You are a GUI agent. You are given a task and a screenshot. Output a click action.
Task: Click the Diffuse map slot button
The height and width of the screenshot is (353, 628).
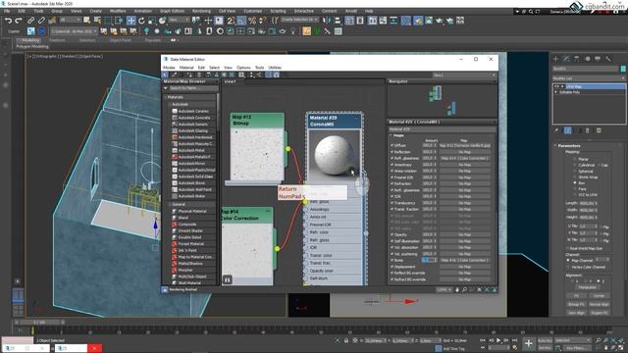coord(464,146)
